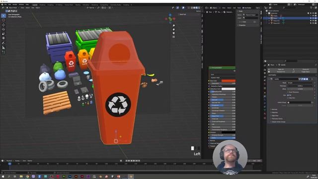Image resolution: width=318 pixels, height=179 pixels.
Task: Open the File menu
Action: click(x=5, y=4)
